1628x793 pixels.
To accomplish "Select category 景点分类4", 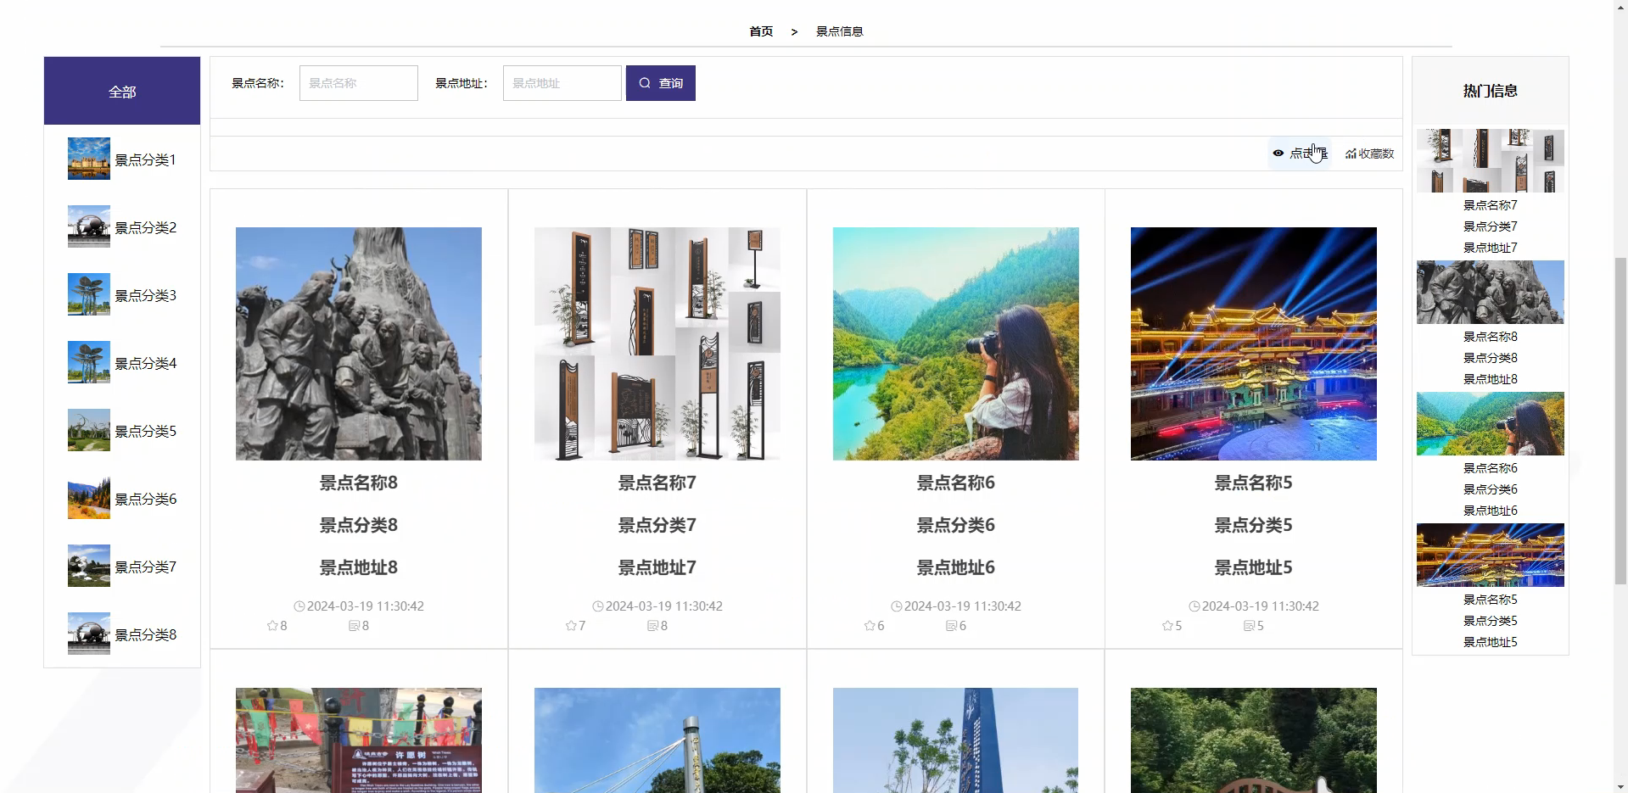I will (122, 363).
